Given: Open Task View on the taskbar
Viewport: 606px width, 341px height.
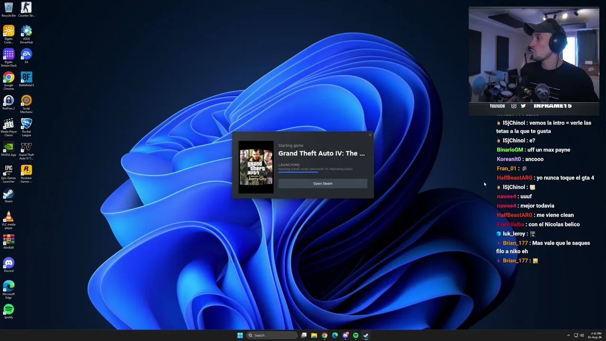Looking at the screenshot, I should click(304, 335).
